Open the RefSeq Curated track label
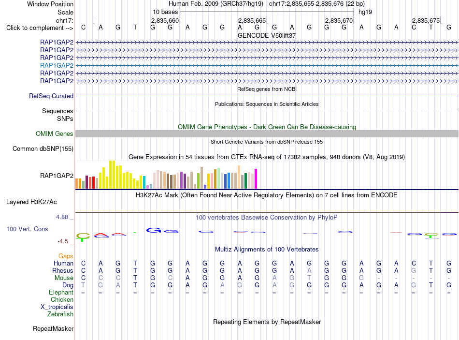The image size is (459, 340). point(51,96)
